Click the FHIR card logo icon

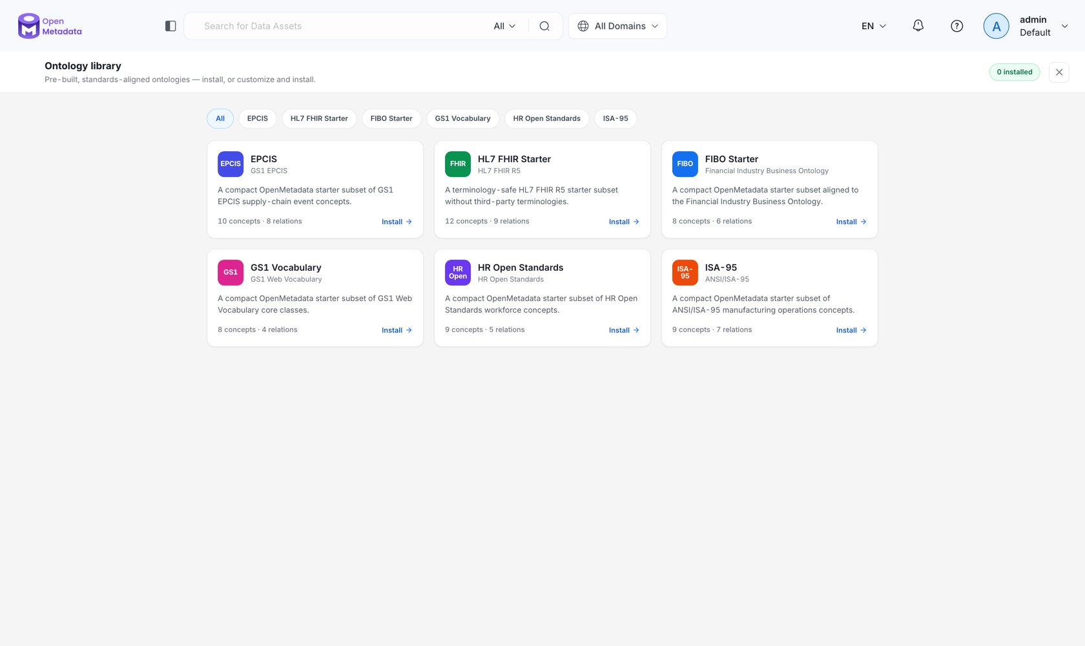[458, 164]
